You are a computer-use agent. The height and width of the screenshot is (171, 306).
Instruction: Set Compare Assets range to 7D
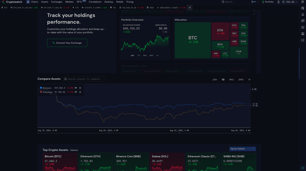click(223, 80)
